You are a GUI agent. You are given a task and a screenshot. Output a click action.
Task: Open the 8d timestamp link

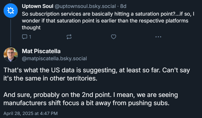(x=123, y=6)
